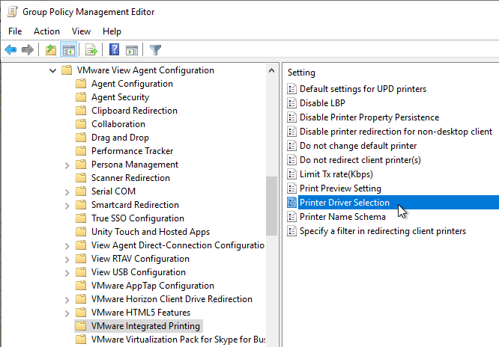
Task: Expand the Serial COM folder
Action: pyautogui.click(x=67, y=192)
